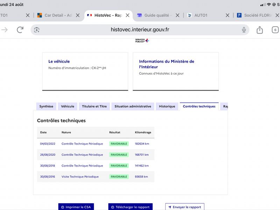
Task: Close the Société FLORI tab
Action: pos(277,15)
